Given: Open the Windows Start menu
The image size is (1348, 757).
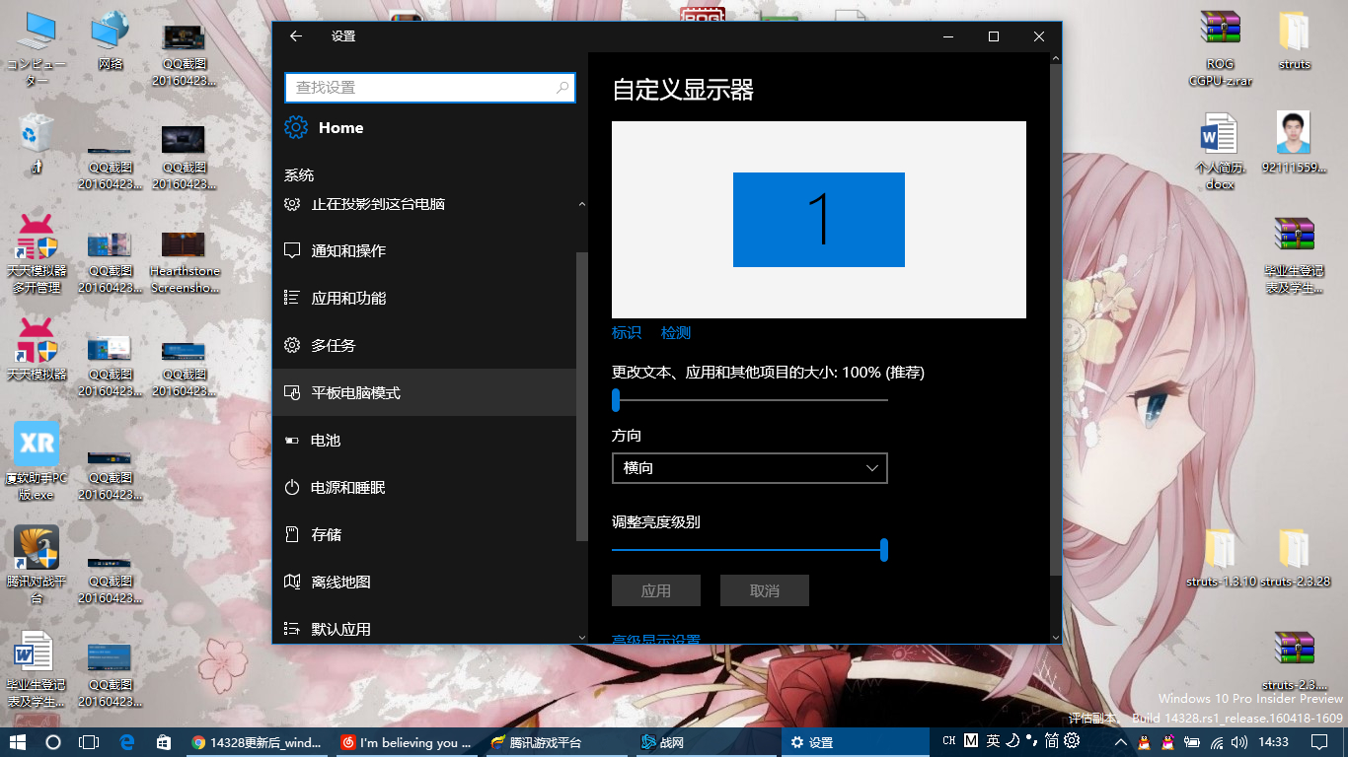Looking at the screenshot, I should 18,742.
